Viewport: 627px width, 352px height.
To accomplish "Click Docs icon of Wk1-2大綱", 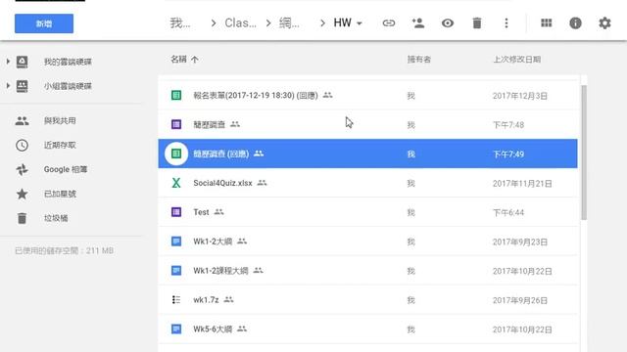I will tap(176, 242).
